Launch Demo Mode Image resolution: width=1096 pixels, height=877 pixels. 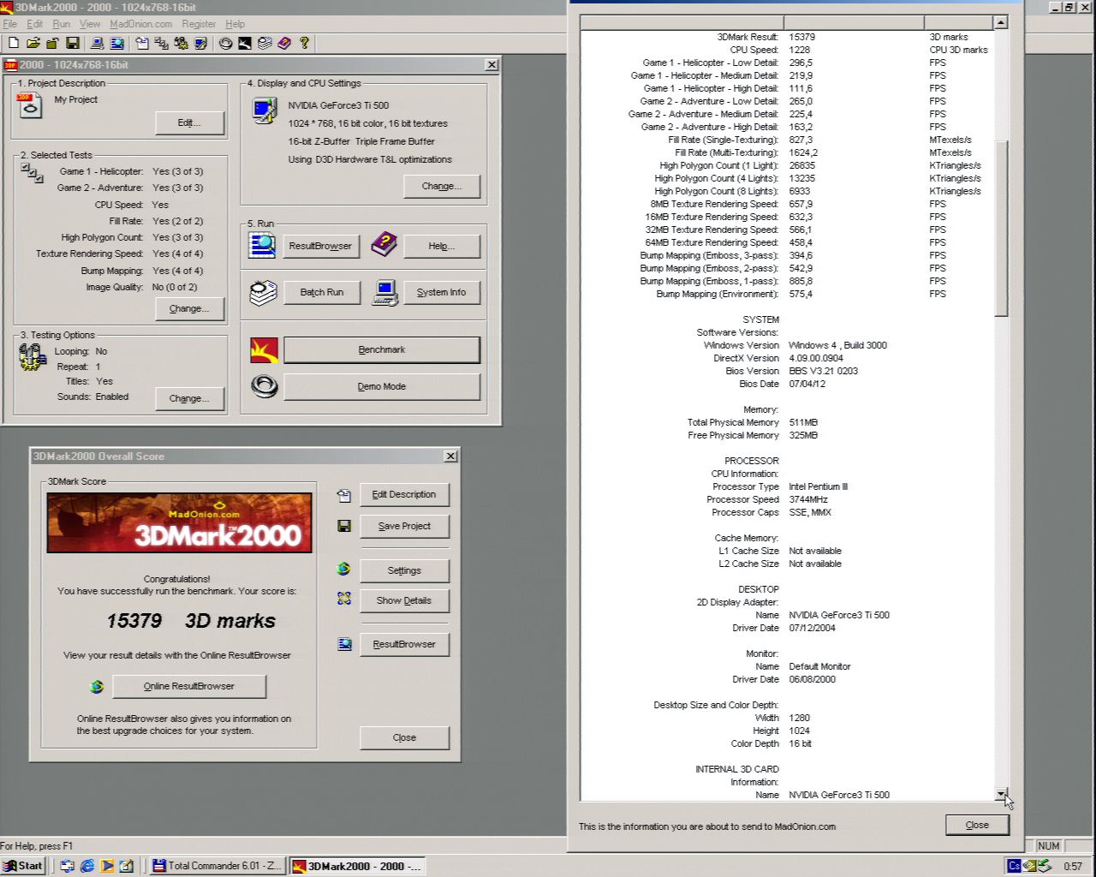381,386
